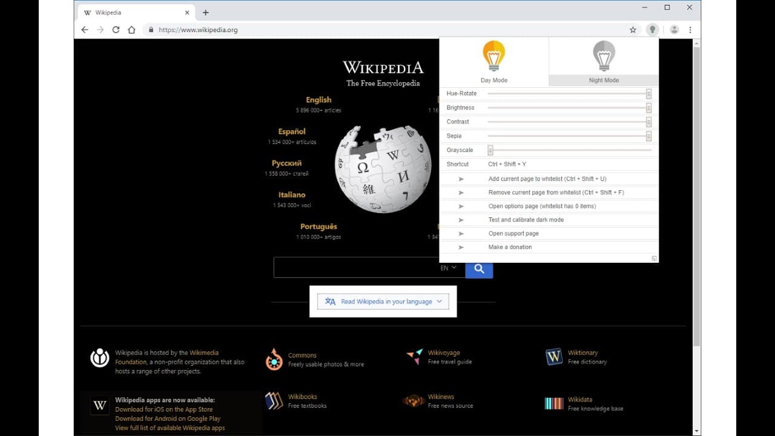Viewport: 775px width, 436px height.
Task: Open the Wikivoyage link
Action: click(444, 352)
